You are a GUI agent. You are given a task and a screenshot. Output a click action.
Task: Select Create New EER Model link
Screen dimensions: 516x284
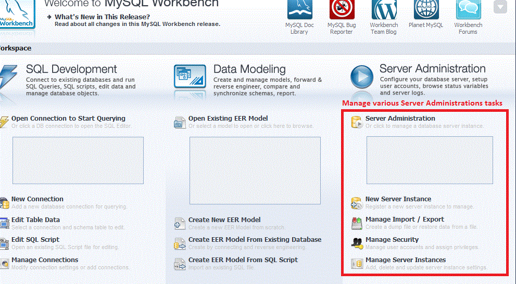pyautogui.click(x=224, y=220)
